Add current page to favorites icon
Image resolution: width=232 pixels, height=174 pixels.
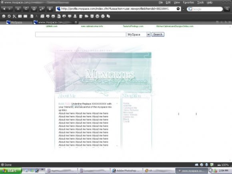click(42, 9)
